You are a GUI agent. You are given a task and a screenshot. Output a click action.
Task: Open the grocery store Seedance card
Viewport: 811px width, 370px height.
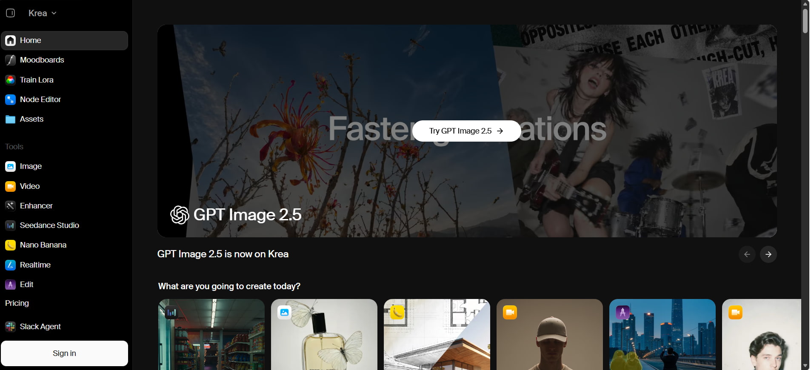211,334
